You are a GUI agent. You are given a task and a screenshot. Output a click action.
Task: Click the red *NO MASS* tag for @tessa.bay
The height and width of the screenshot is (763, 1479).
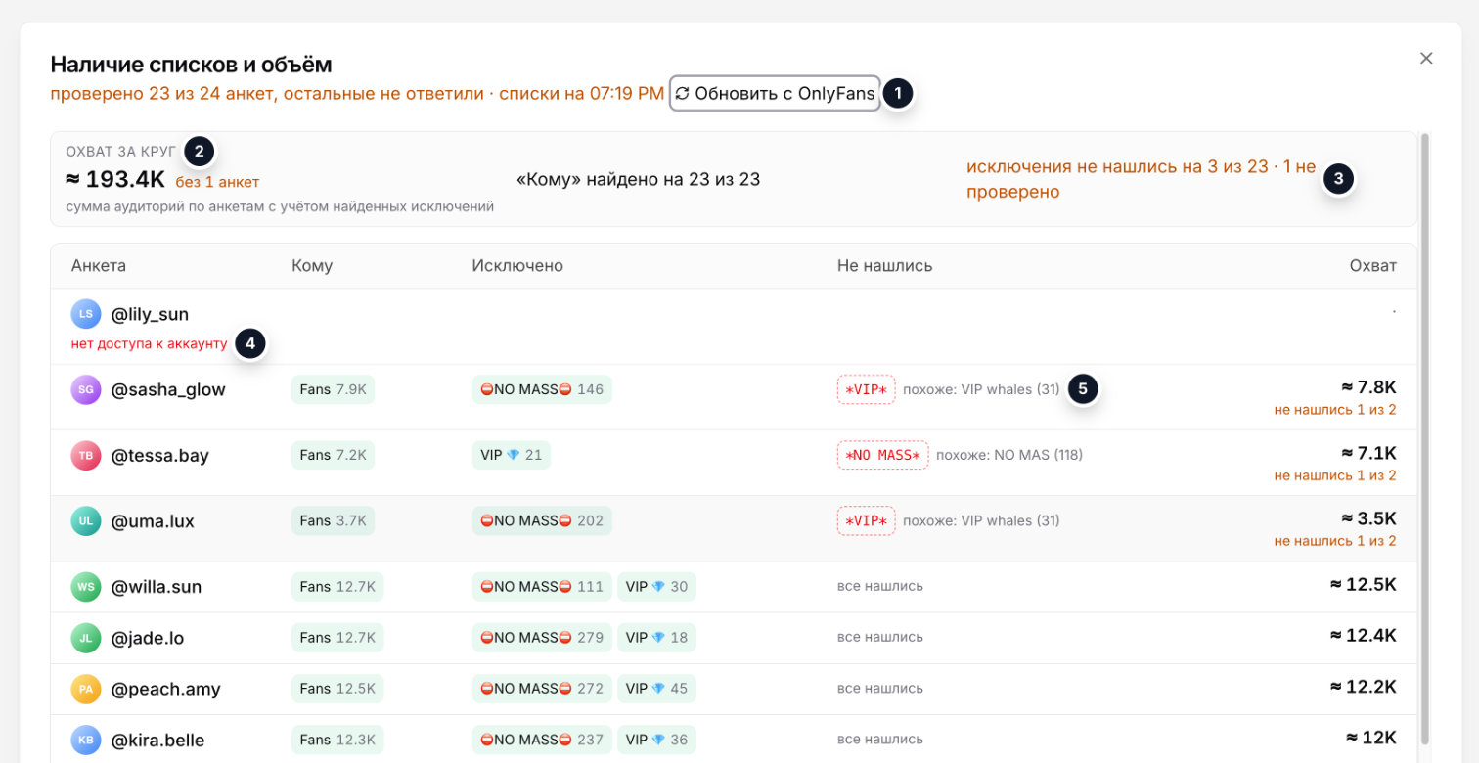coord(882,455)
